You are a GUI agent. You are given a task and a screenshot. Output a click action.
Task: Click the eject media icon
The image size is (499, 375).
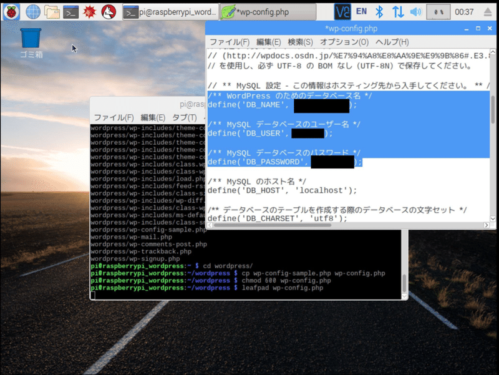click(488, 12)
